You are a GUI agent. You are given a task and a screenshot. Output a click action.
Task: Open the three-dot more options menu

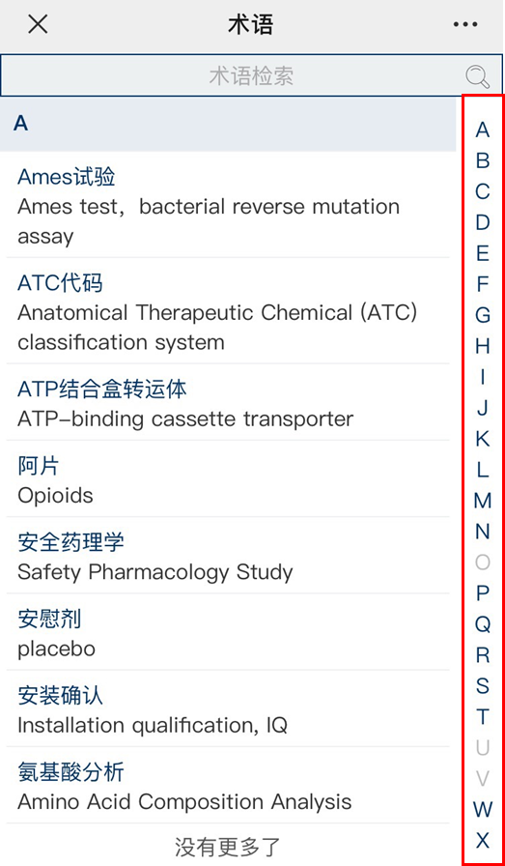[464, 24]
